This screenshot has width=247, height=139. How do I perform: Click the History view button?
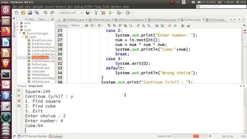pyautogui.click(x=75, y=25)
